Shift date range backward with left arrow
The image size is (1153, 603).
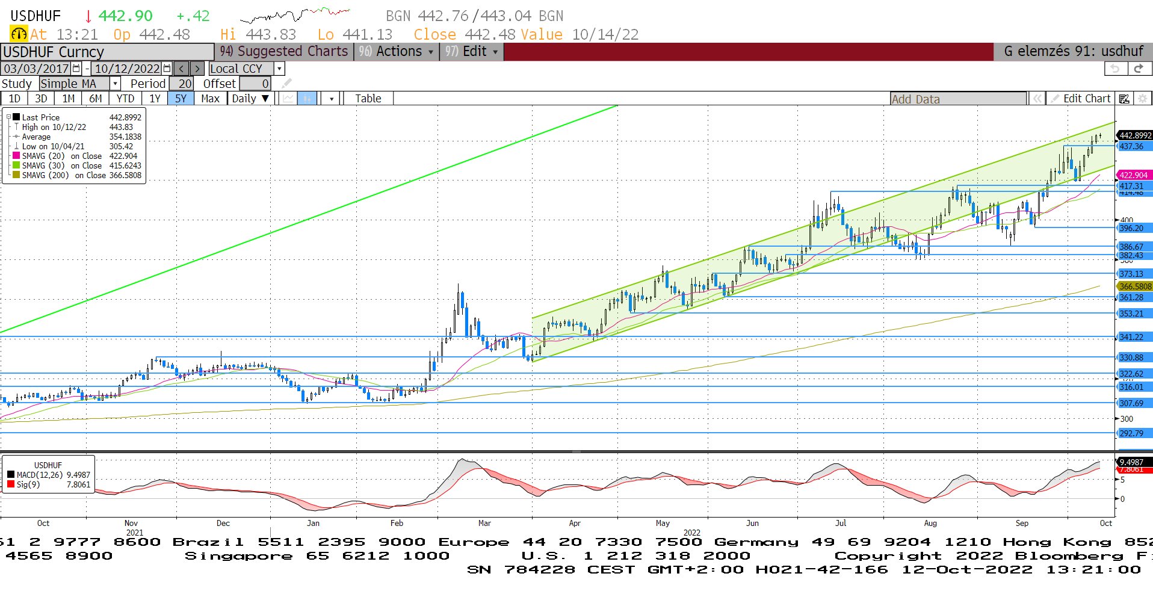(182, 69)
